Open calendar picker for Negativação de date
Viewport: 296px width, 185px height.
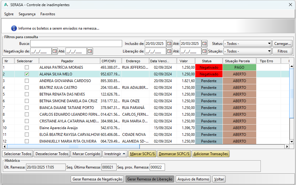[55, 51]
